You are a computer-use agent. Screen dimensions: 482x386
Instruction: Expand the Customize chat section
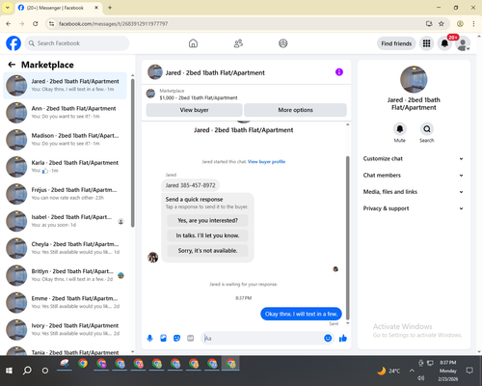pos(414,158)
